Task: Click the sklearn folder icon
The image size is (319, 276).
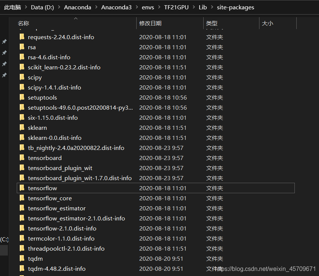Action: (22, 128)
